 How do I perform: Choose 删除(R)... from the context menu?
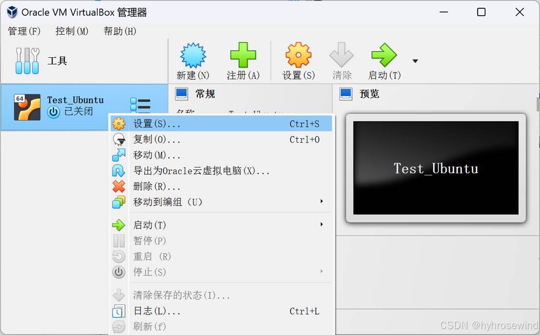click(x=221, y=186)
